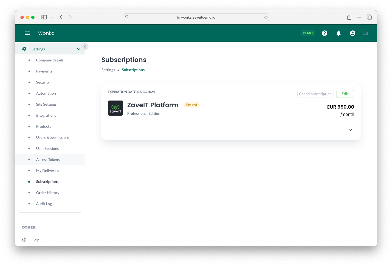View the Audit Log
The width and height of the screenshot is (392, 266).
(44, 204)
